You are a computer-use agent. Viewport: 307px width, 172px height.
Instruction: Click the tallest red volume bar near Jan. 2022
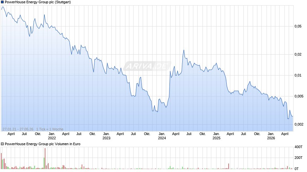coord(45,159)
